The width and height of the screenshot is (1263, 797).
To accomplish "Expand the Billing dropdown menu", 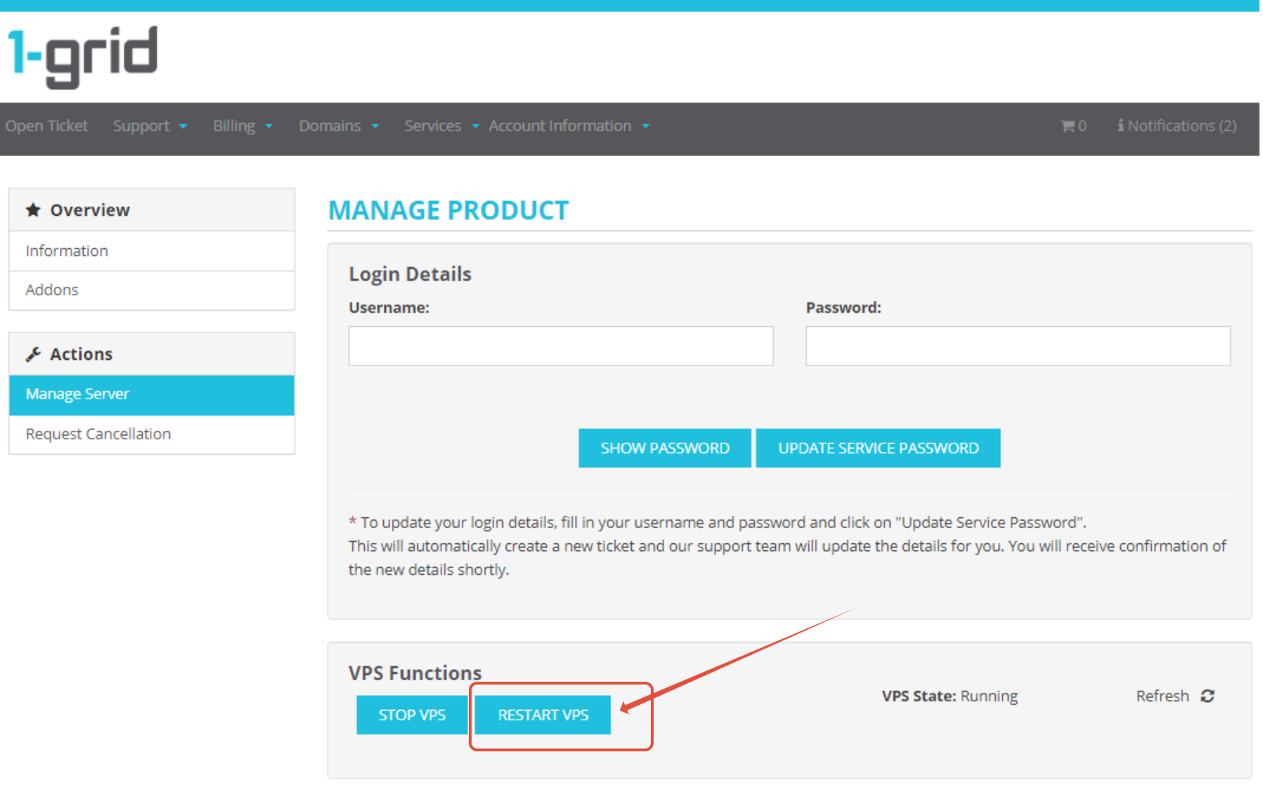I will tap(242, 126).
